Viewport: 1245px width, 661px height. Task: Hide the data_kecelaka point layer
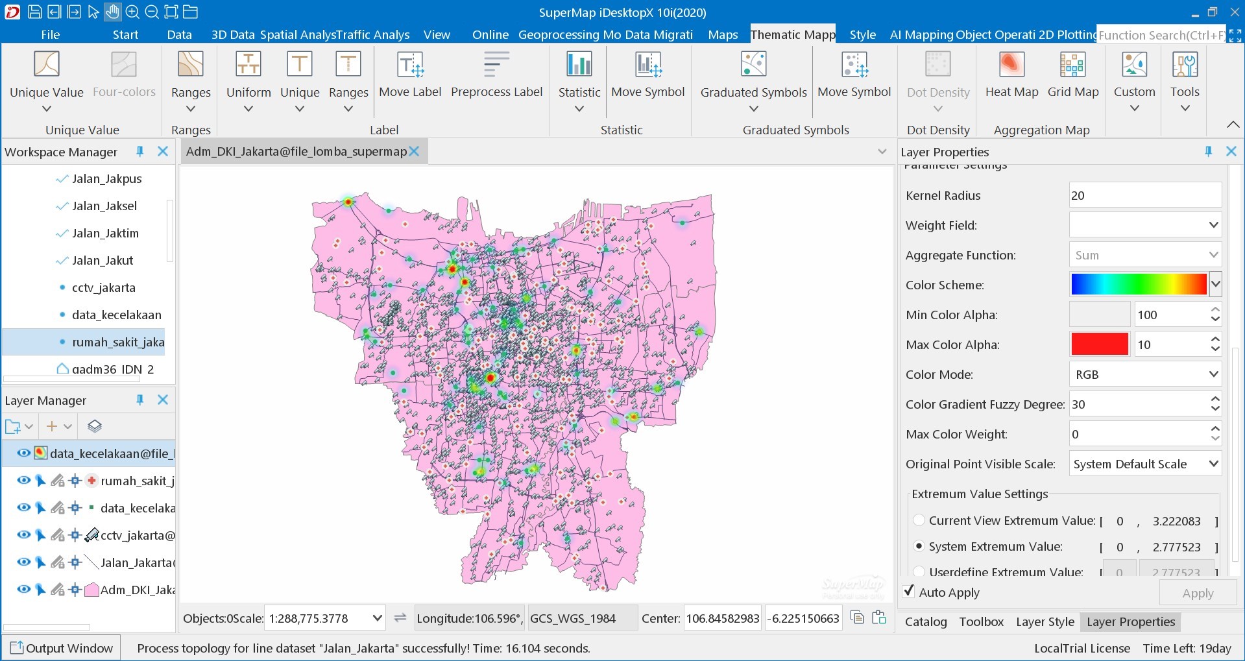23,507
